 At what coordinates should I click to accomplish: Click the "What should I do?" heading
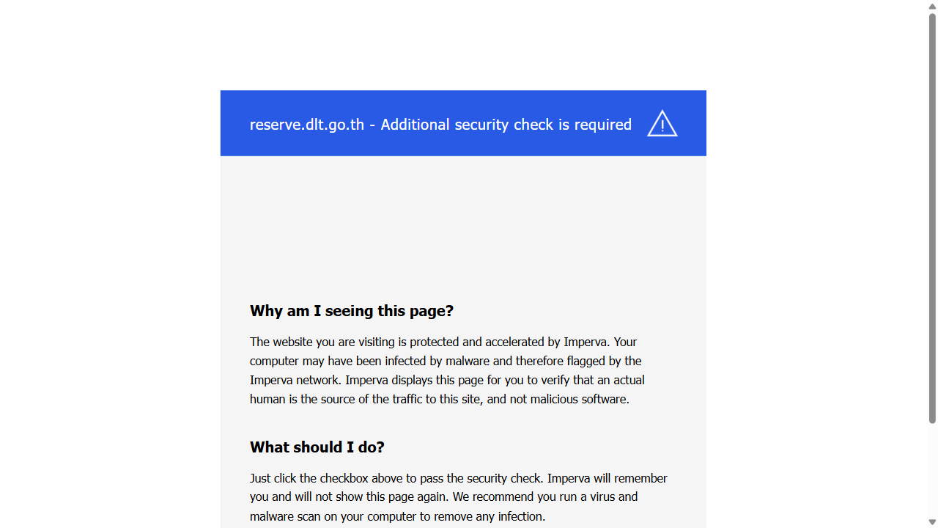(x=317, y=447)
